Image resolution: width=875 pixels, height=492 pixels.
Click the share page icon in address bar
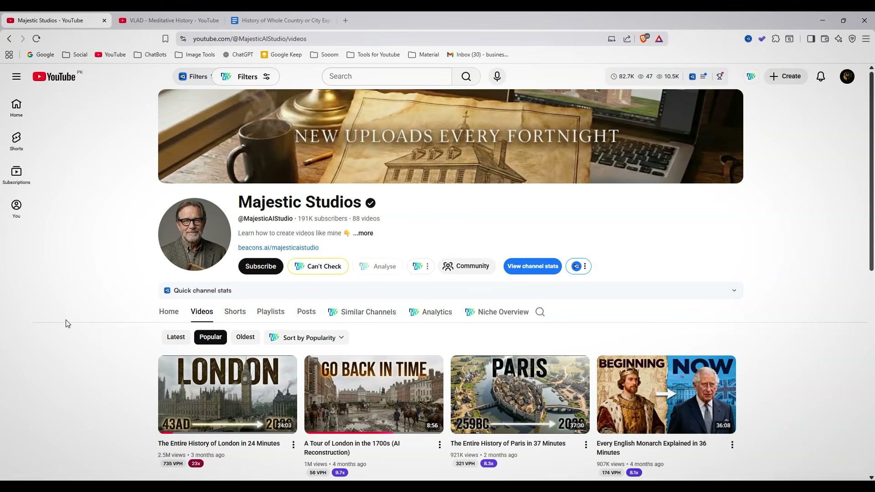click(x=627, y=39)
